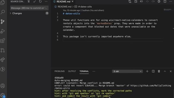Toggle file blame annotations icon

[159, 1]
